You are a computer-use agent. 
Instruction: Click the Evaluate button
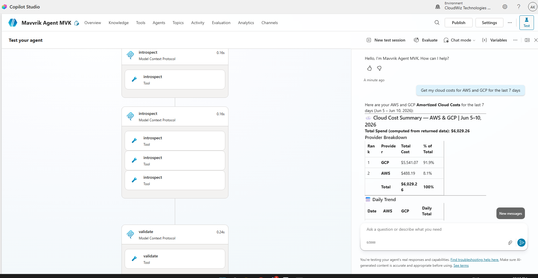426,40
